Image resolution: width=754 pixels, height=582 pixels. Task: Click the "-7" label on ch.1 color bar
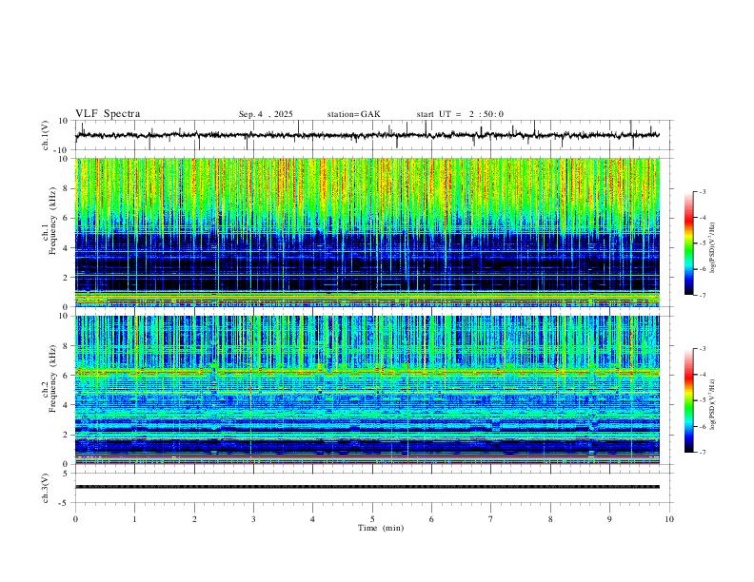(x=703, y=295)
